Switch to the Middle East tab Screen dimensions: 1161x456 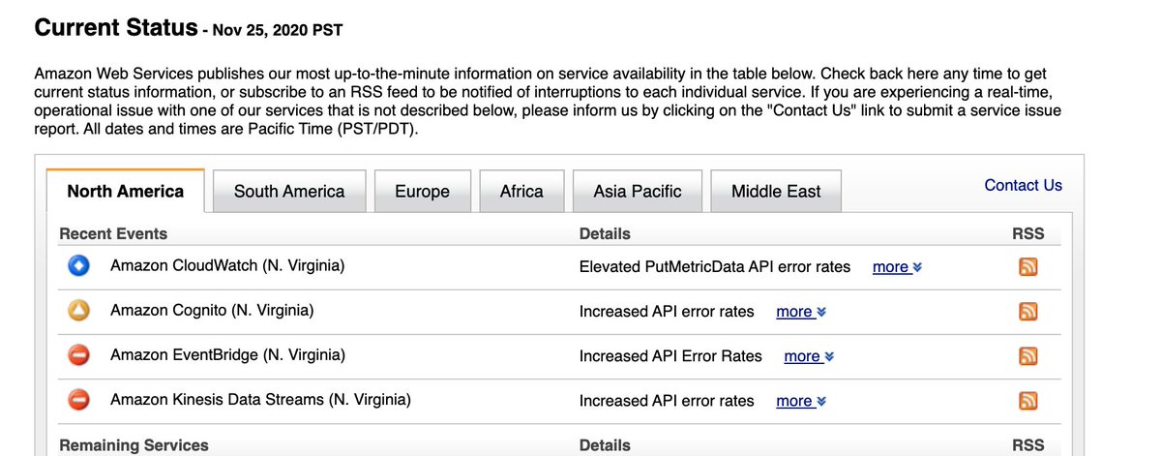[776, 191]
